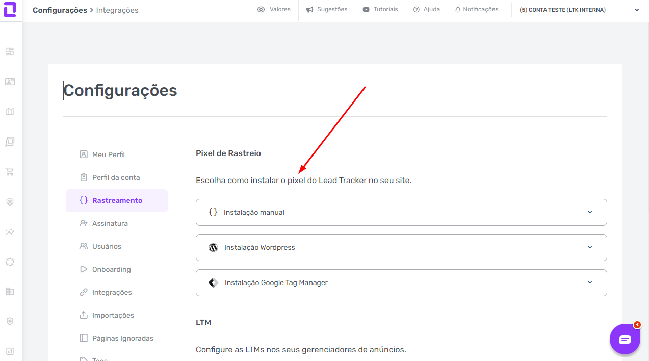Select the Rastreamento menu item
The image size is (649, 361).
[117, 200]
